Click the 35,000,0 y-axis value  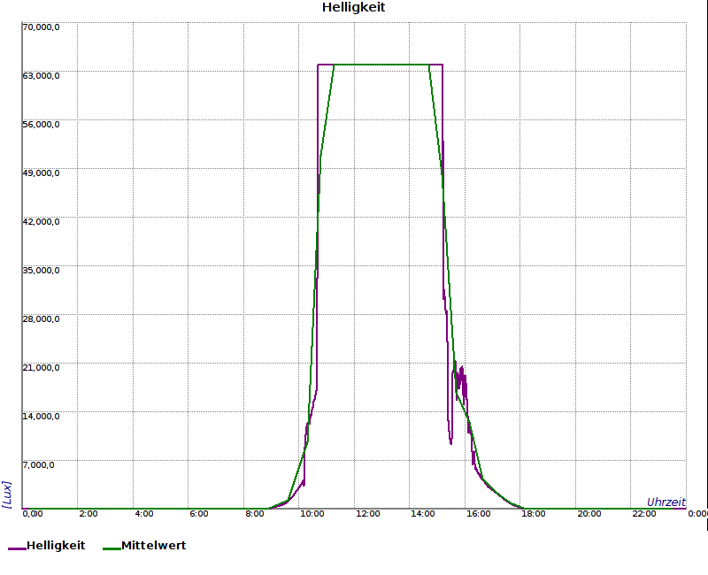tap(41, 271)
